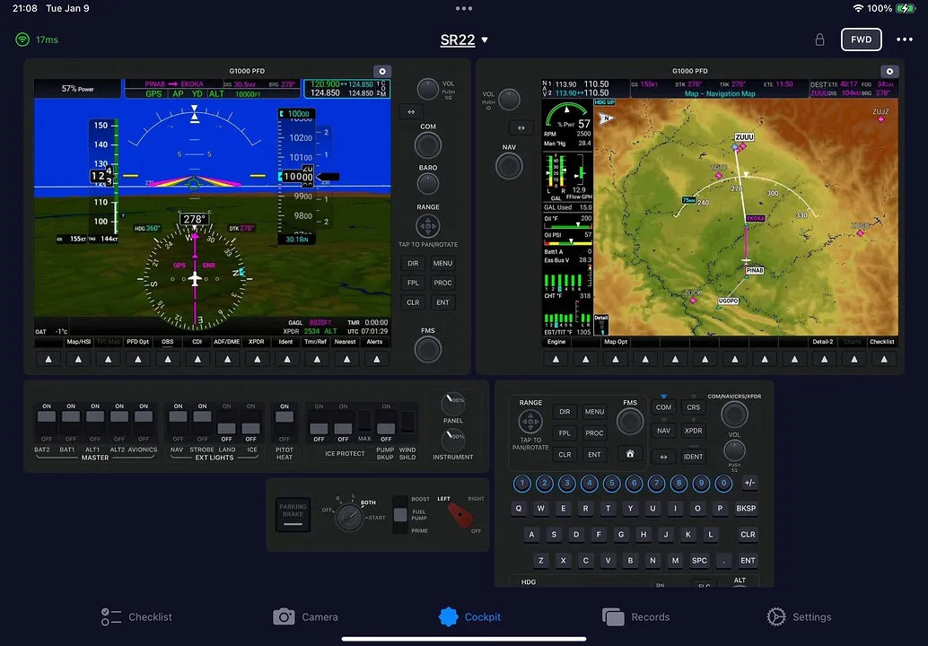
Task: Tap the arrow softkey under XPDR
Action: coord(257,359)
